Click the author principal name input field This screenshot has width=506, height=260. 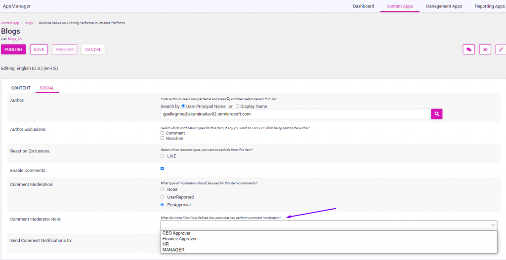coord(295,114)
